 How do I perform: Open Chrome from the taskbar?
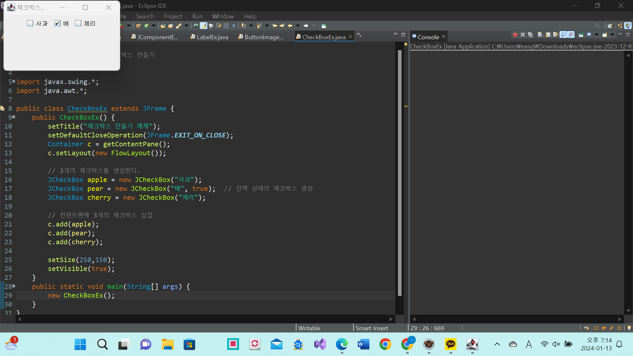[x=385, y=344]
